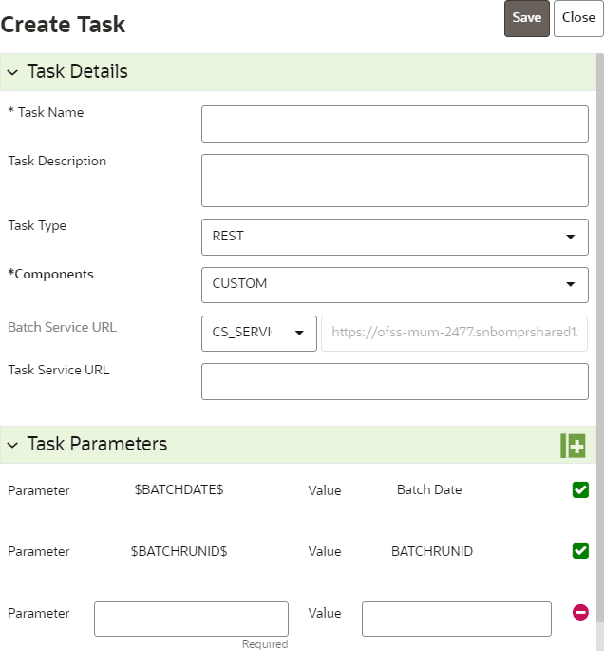The height and width of the screenshot is (651, 604).
Task: Collapse the Task Parameters section
Action: pos(13,445)
